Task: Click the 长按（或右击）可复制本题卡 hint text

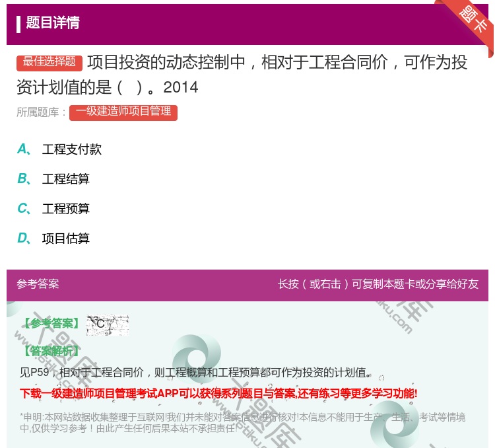Action: tap(378, 284)
